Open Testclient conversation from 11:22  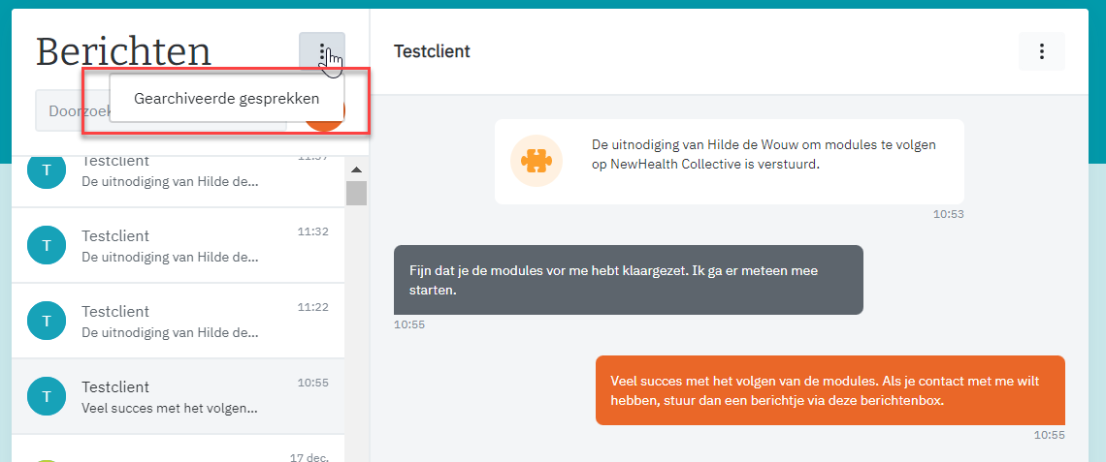tap(178, 322)
